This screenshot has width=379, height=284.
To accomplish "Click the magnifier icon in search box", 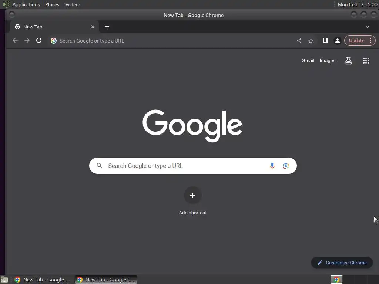I will pos(99,166).
